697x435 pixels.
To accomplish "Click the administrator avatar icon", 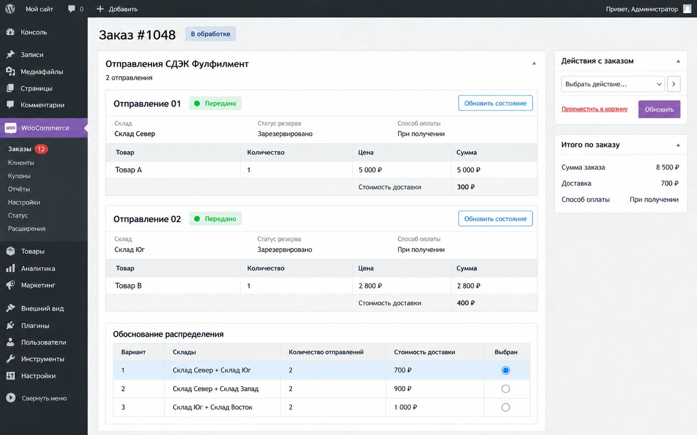I will (687, 9).
